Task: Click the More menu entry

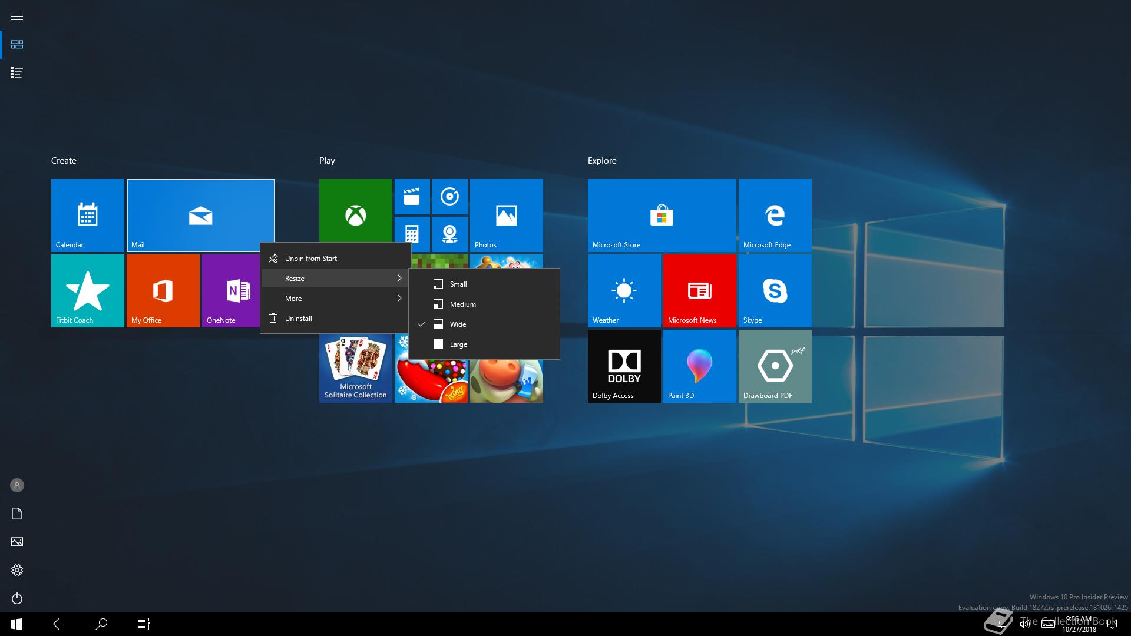Action: [x=336, y=298]
